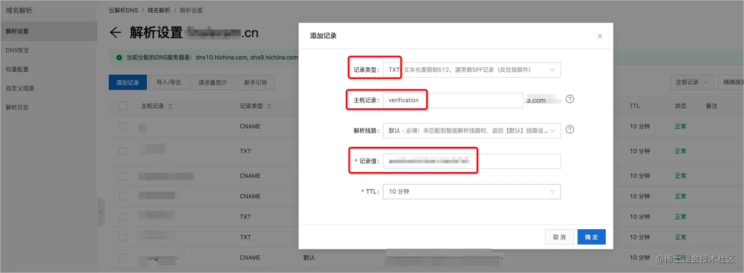The image size is (744, 273).
Task: Cancel the dialog with 取消
Action: (559, 237)
